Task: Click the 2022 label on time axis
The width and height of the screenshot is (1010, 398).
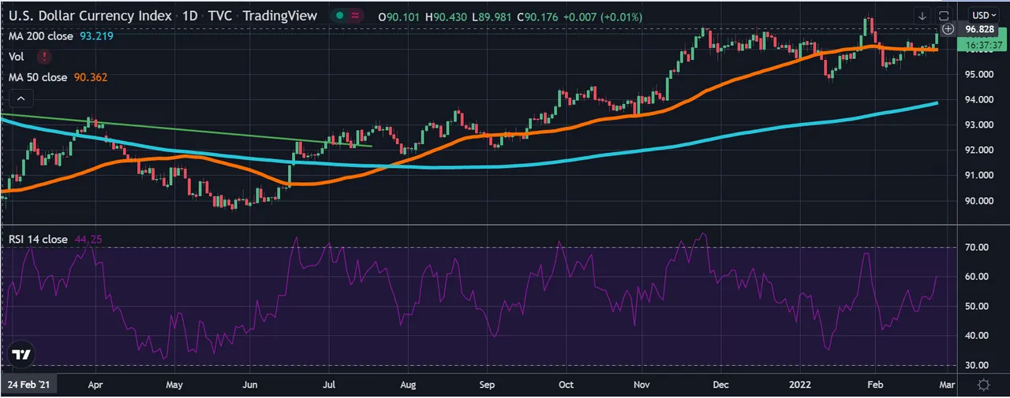Action: 802,385
